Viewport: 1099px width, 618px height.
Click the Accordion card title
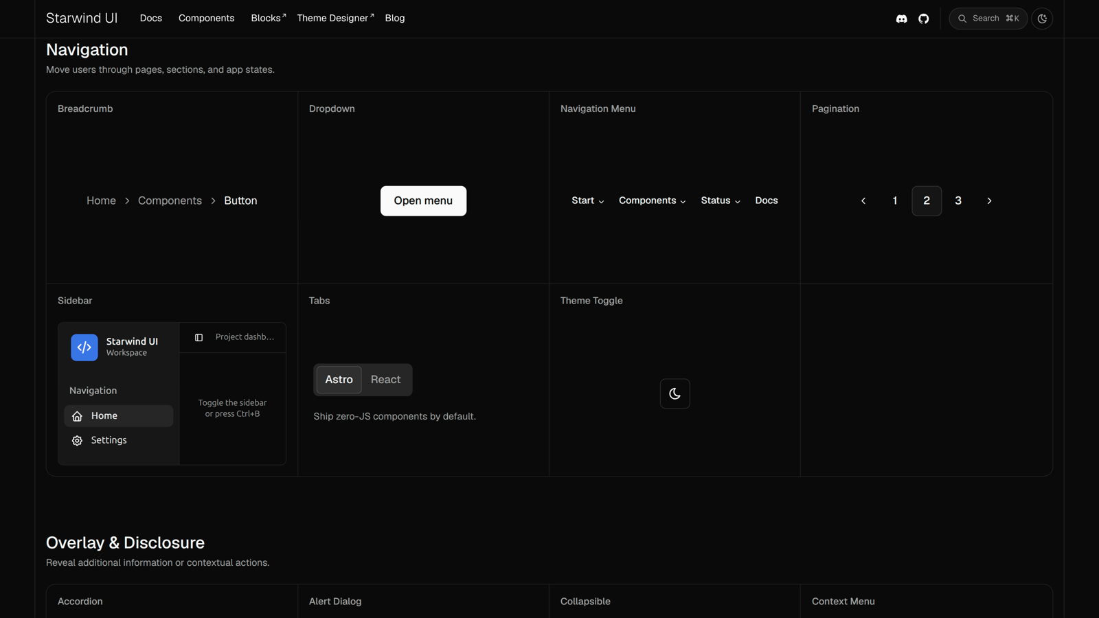80,602
